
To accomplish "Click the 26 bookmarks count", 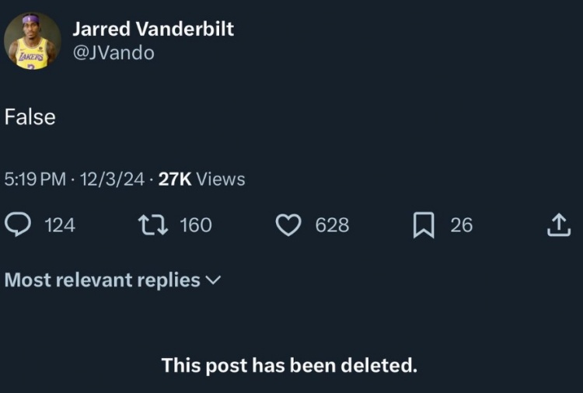I will click(x=461, y=225).
